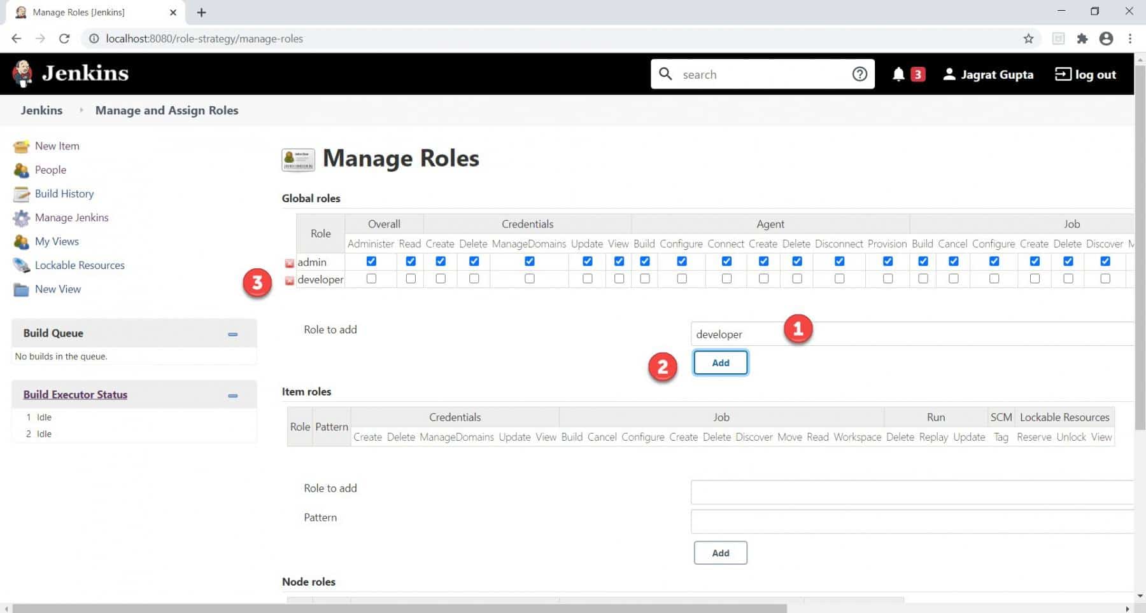Check Credentials Update permission for developer
This screenshot has width=1146, height=613.
[587, 278]
